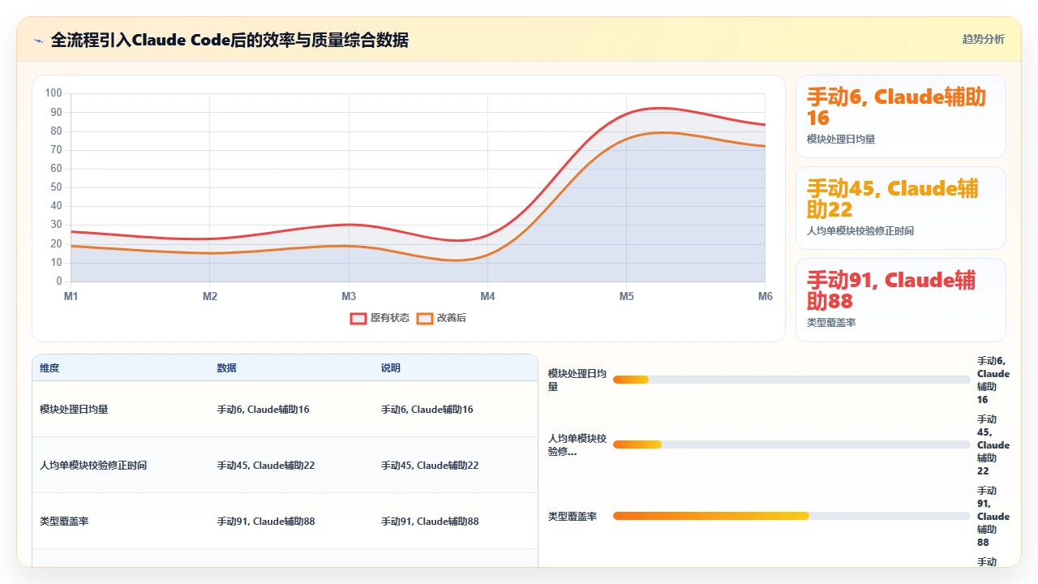
Task: Select the 模块处理日均量 table row name
Action: 74,410
